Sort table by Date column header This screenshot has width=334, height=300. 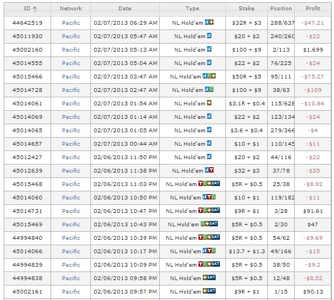point(124,9)
